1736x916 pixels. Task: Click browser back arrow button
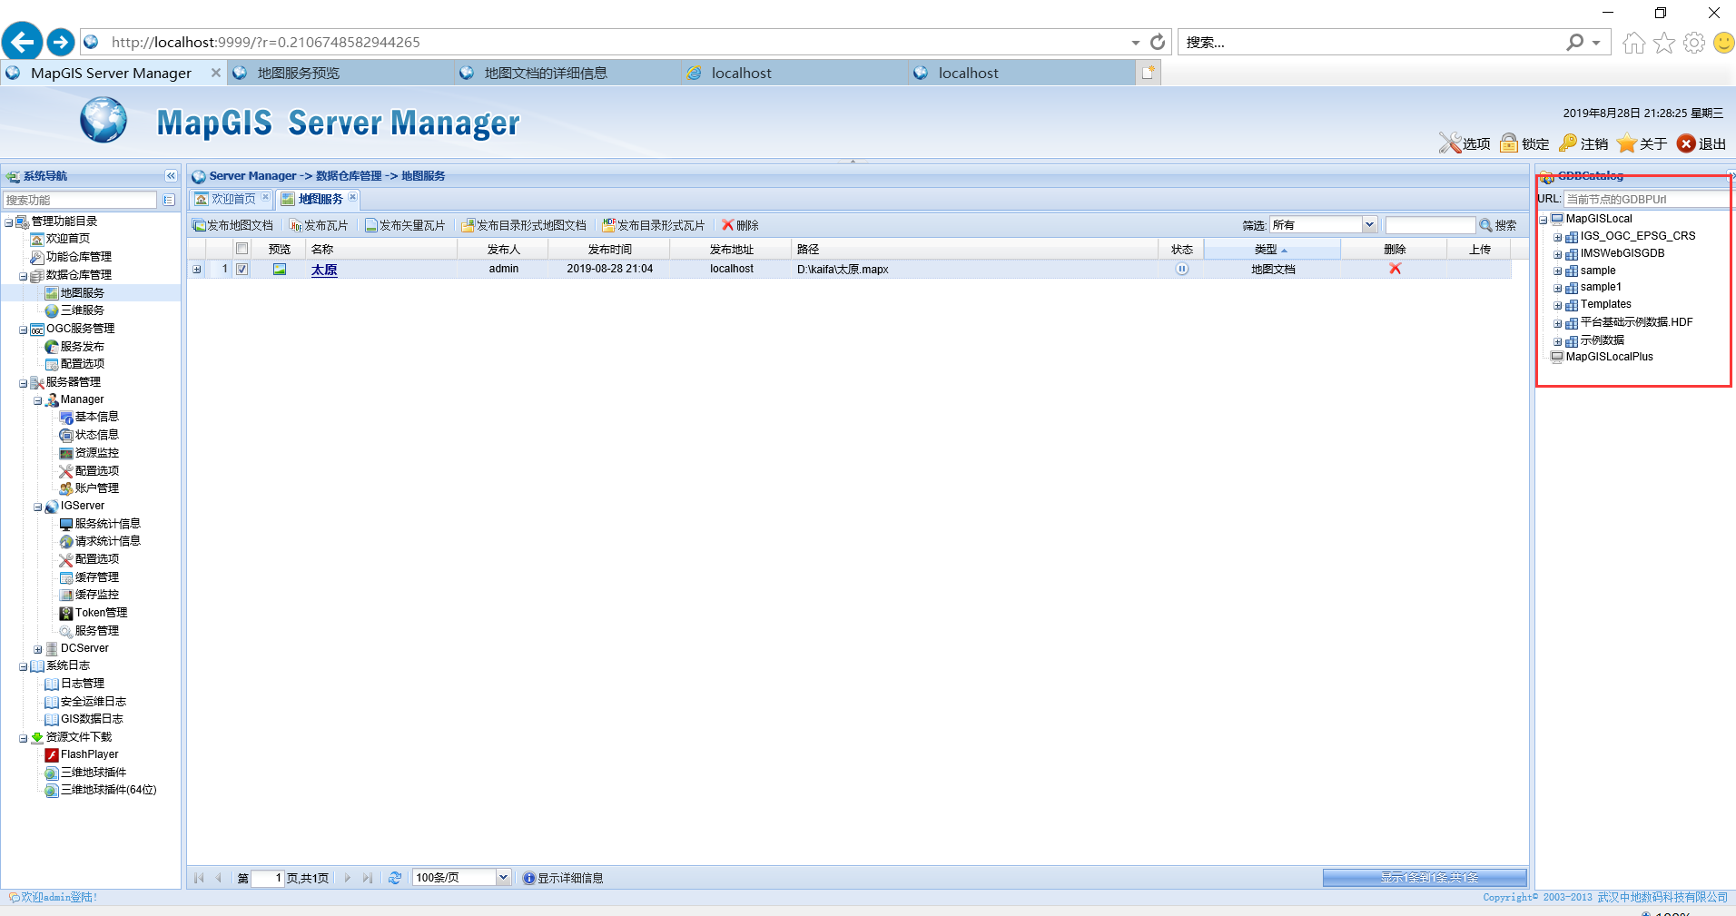tap(22, 42)
